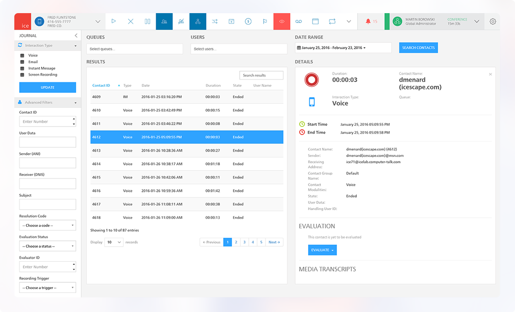Screen dimensions: 515x312
Task: Check the Email checkbox
Action: (22, 62)
